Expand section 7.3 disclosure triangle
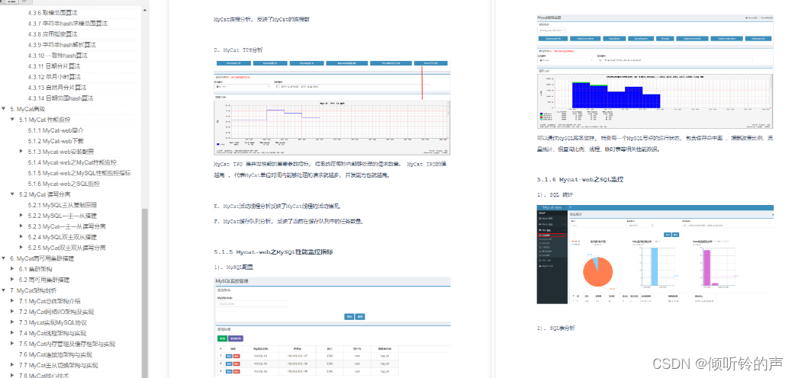The width and height of the screenshot is (795, 378). click(x=13, y=322)
